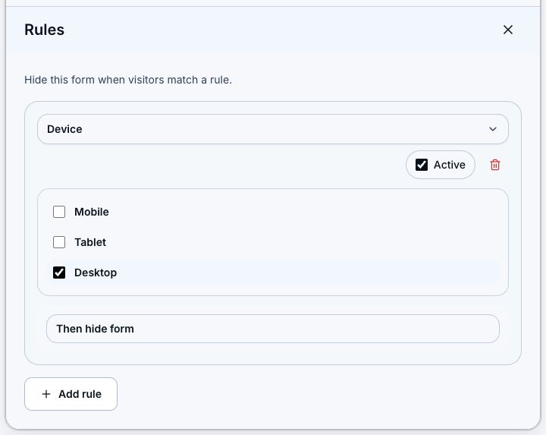Uncheck the Active checkbox
The image size is (546, 435).
click(x=422, y=165)
